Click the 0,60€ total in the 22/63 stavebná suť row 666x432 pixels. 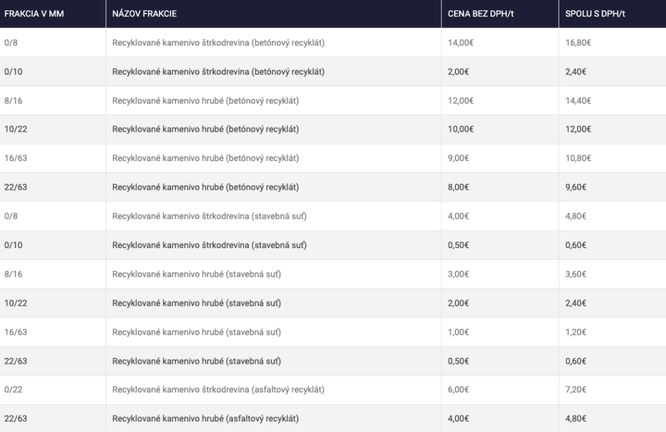coord(613,361)
